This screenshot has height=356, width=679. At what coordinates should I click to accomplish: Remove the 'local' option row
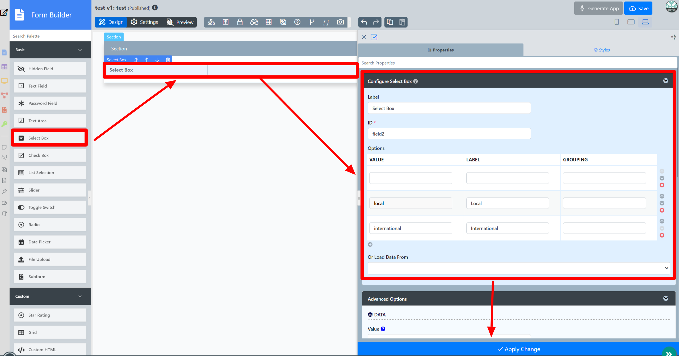tap(662, 210)
